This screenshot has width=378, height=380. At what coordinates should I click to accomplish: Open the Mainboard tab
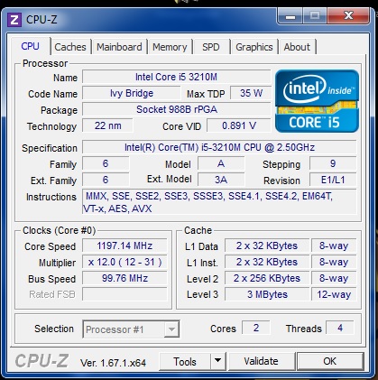(x=119, y=47)
